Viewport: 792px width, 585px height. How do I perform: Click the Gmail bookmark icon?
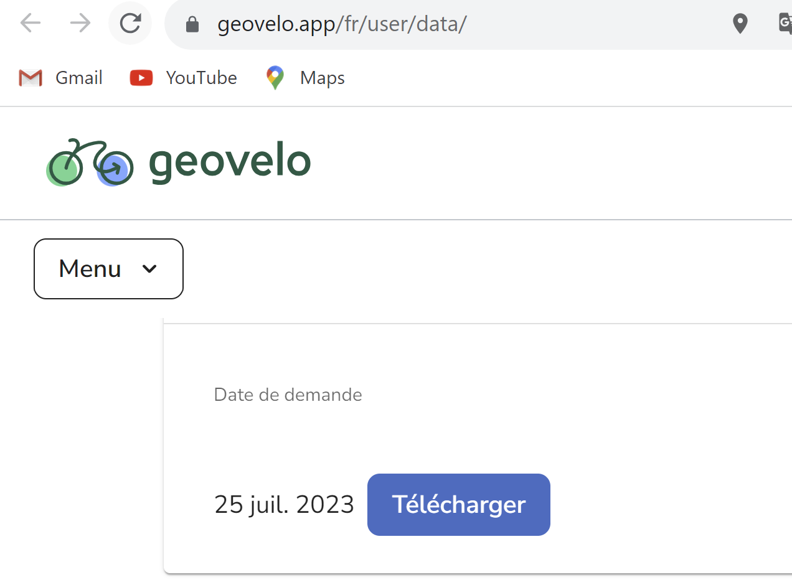[x=30, y=77]
